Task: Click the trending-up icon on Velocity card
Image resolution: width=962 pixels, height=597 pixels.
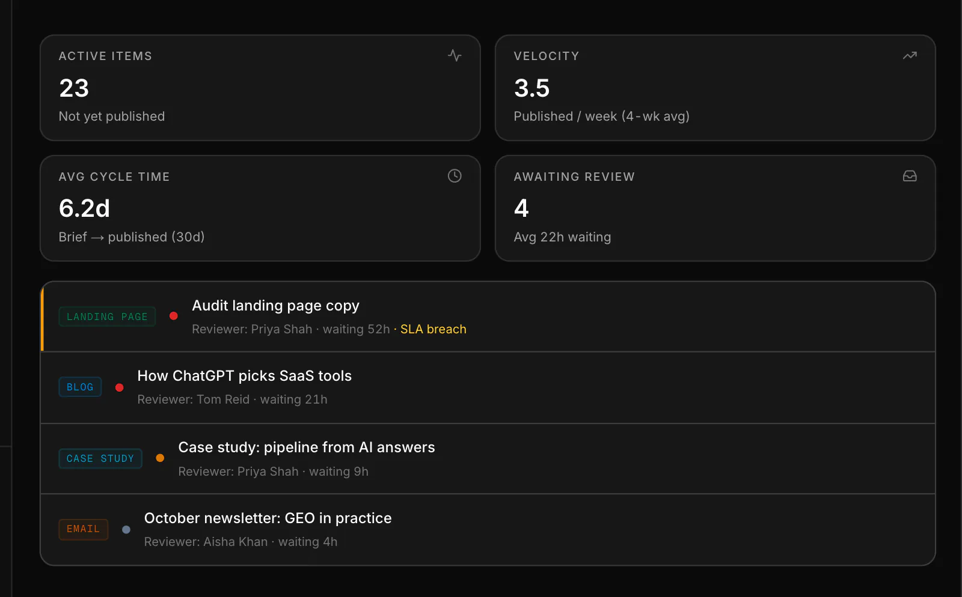Action: [x=910, y=55]
